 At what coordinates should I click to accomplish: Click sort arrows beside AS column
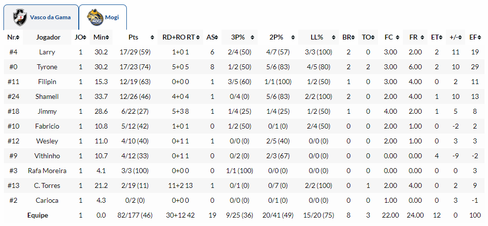coord(217,38)
